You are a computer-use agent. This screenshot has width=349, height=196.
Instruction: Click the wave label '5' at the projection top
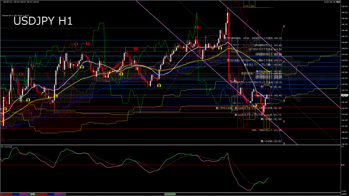coord(284,26)
